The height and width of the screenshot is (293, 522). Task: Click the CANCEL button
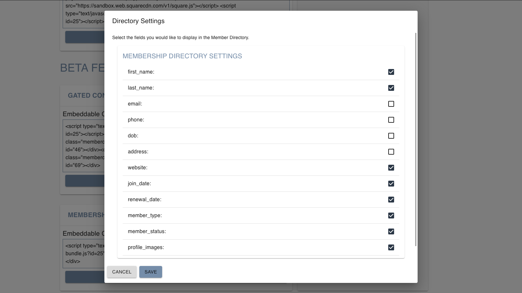(x=121, y=272)
